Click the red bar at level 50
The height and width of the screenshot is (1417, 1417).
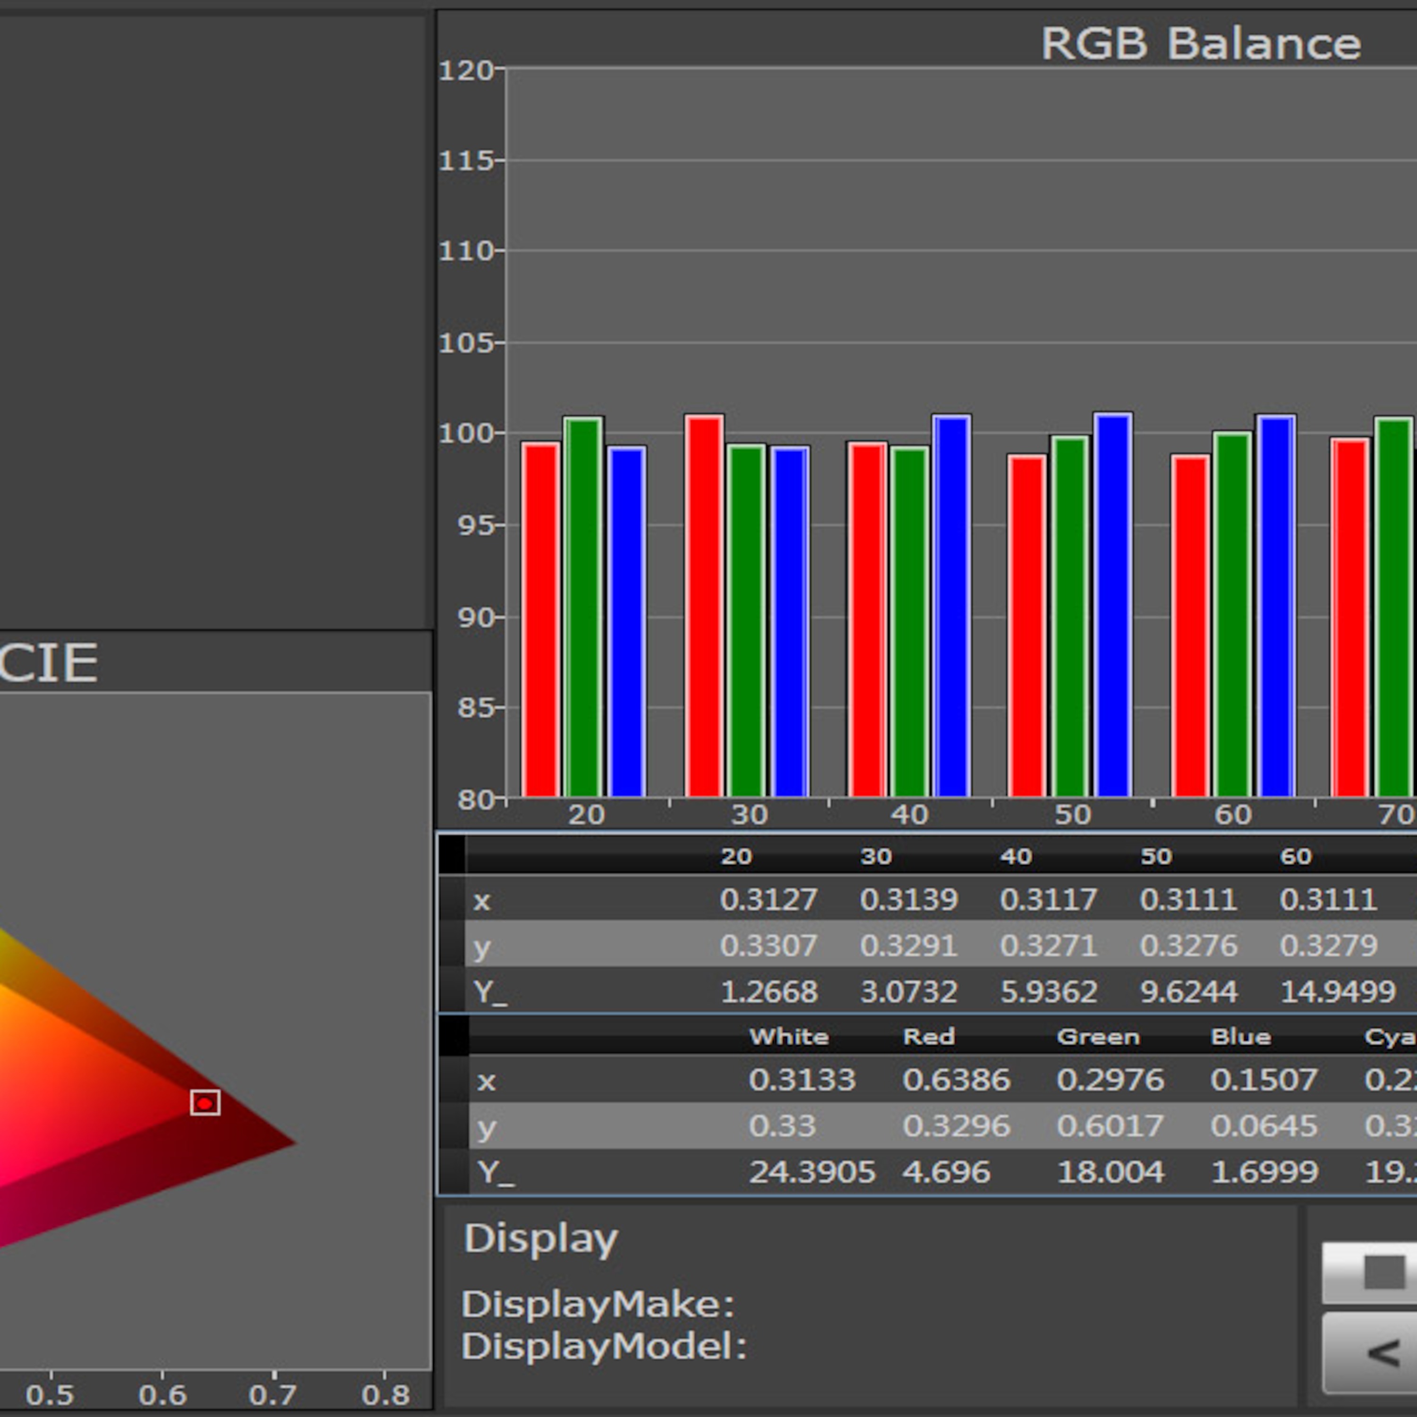(1027, 626)
